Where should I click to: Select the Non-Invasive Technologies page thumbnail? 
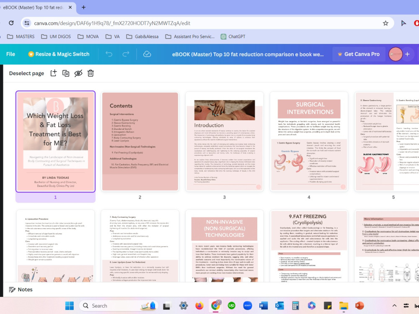(225, 246)
